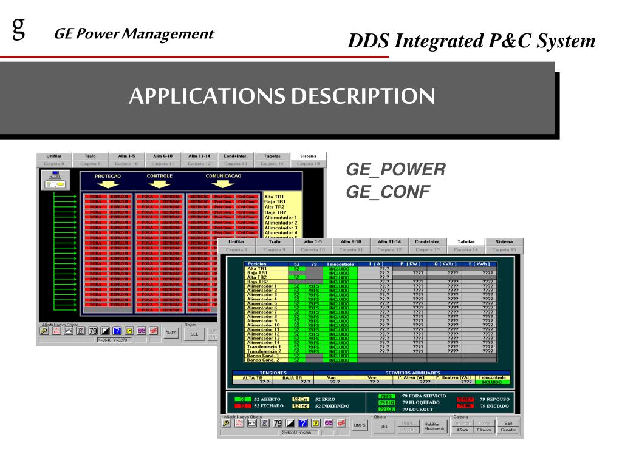622x466 pixels.
Task: Click the black-white diagonal icon in back window toolbar
Action: [x=105, y=331]
